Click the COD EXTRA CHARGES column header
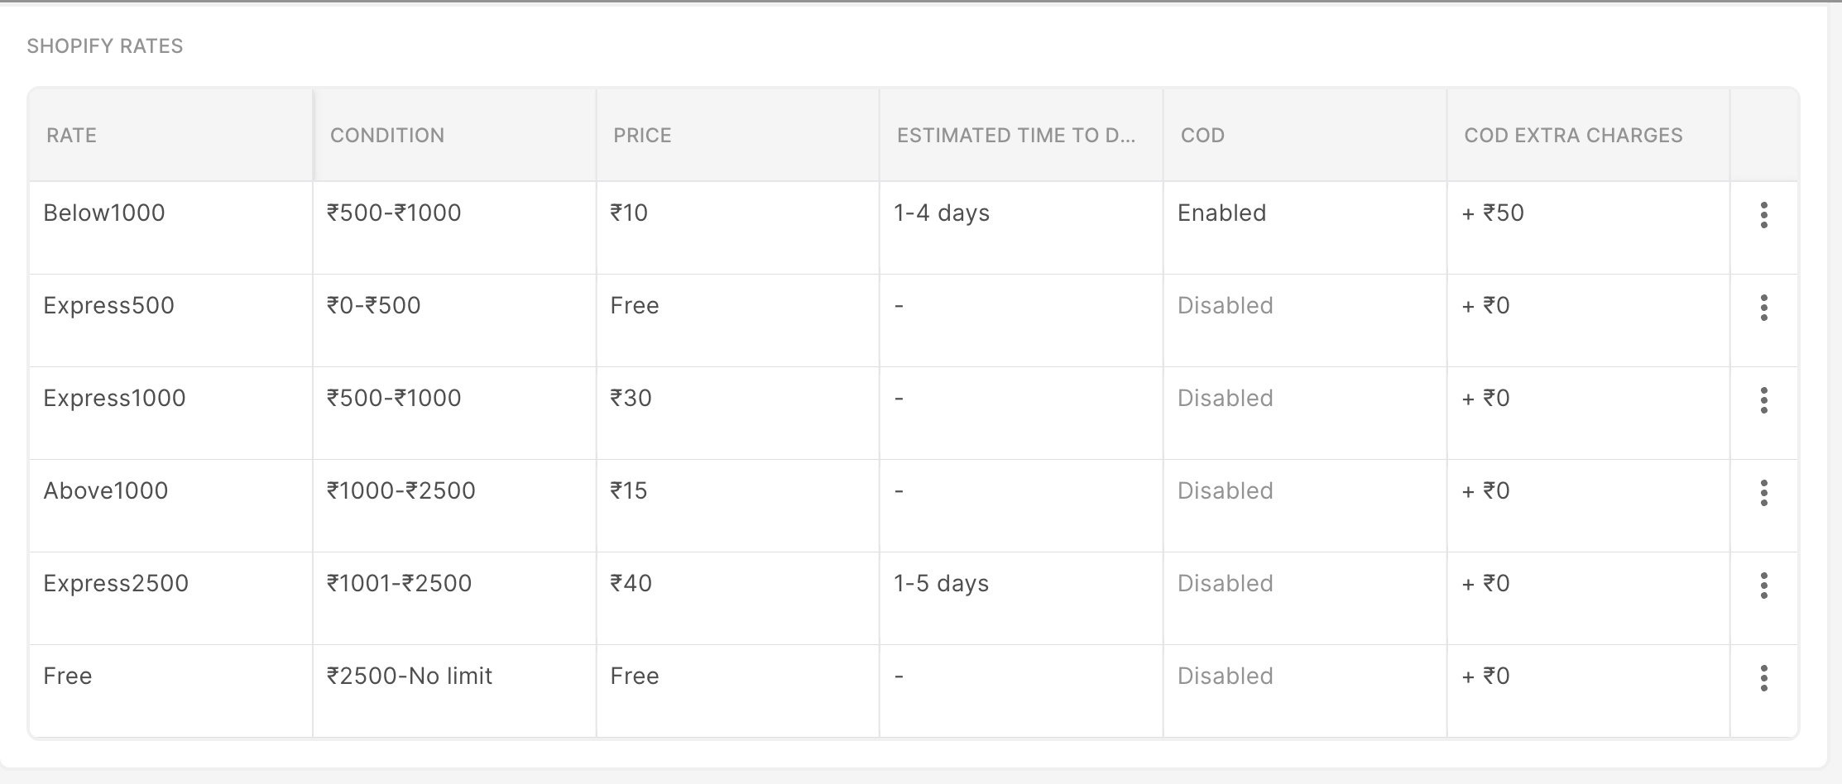1842x784 pixels. [x=1573, y=135]
